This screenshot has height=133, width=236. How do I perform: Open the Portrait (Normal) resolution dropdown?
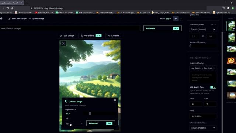(203, 30)
